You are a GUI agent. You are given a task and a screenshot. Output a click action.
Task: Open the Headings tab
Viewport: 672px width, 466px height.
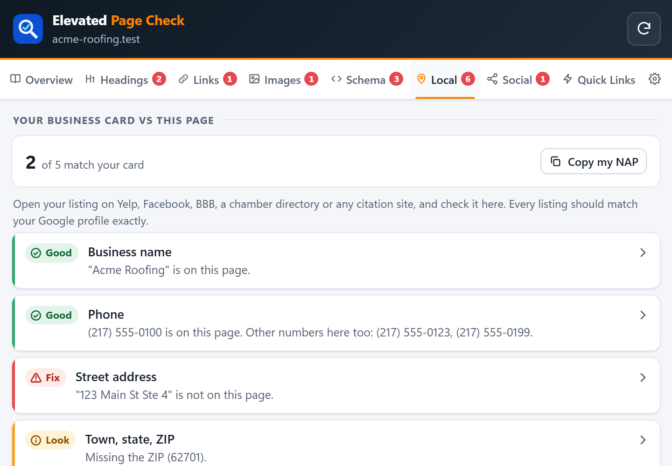click(x=126, y=80)
